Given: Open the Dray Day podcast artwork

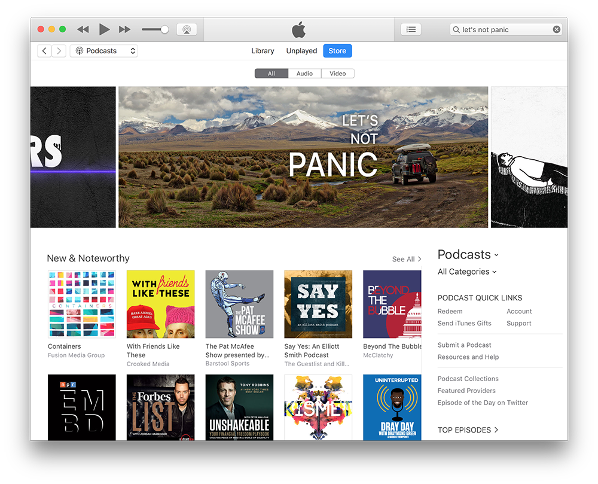Looking at the screenshot, I should pyautogui.click(x=392, y=407).
